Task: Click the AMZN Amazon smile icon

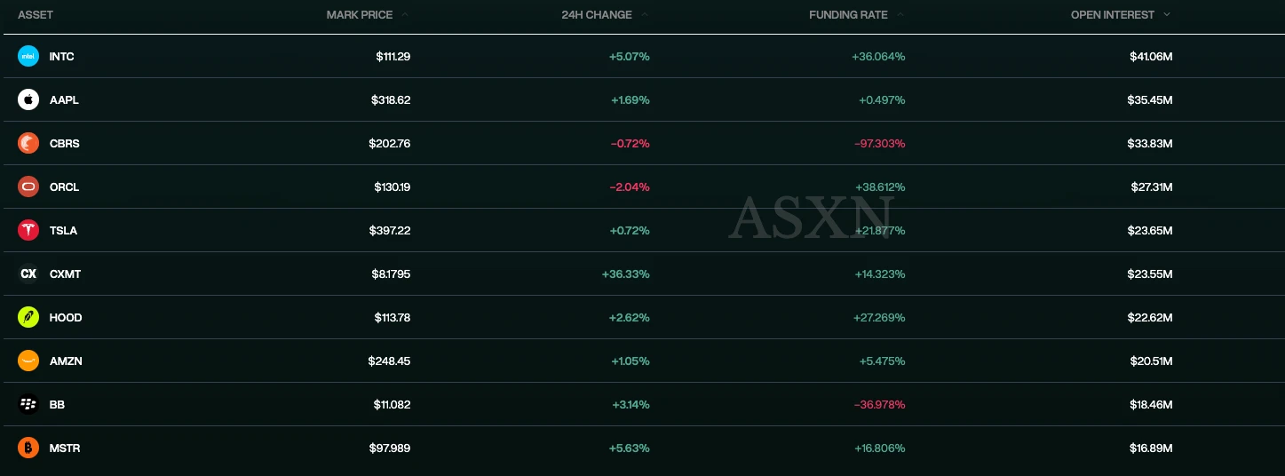Action: tap(28, 361)
